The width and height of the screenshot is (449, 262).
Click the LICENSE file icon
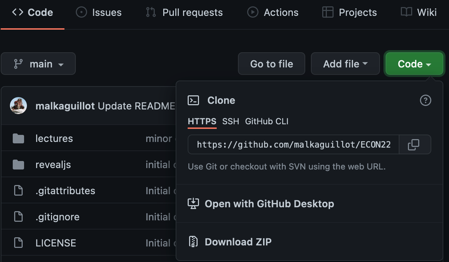tap(18, 243)
